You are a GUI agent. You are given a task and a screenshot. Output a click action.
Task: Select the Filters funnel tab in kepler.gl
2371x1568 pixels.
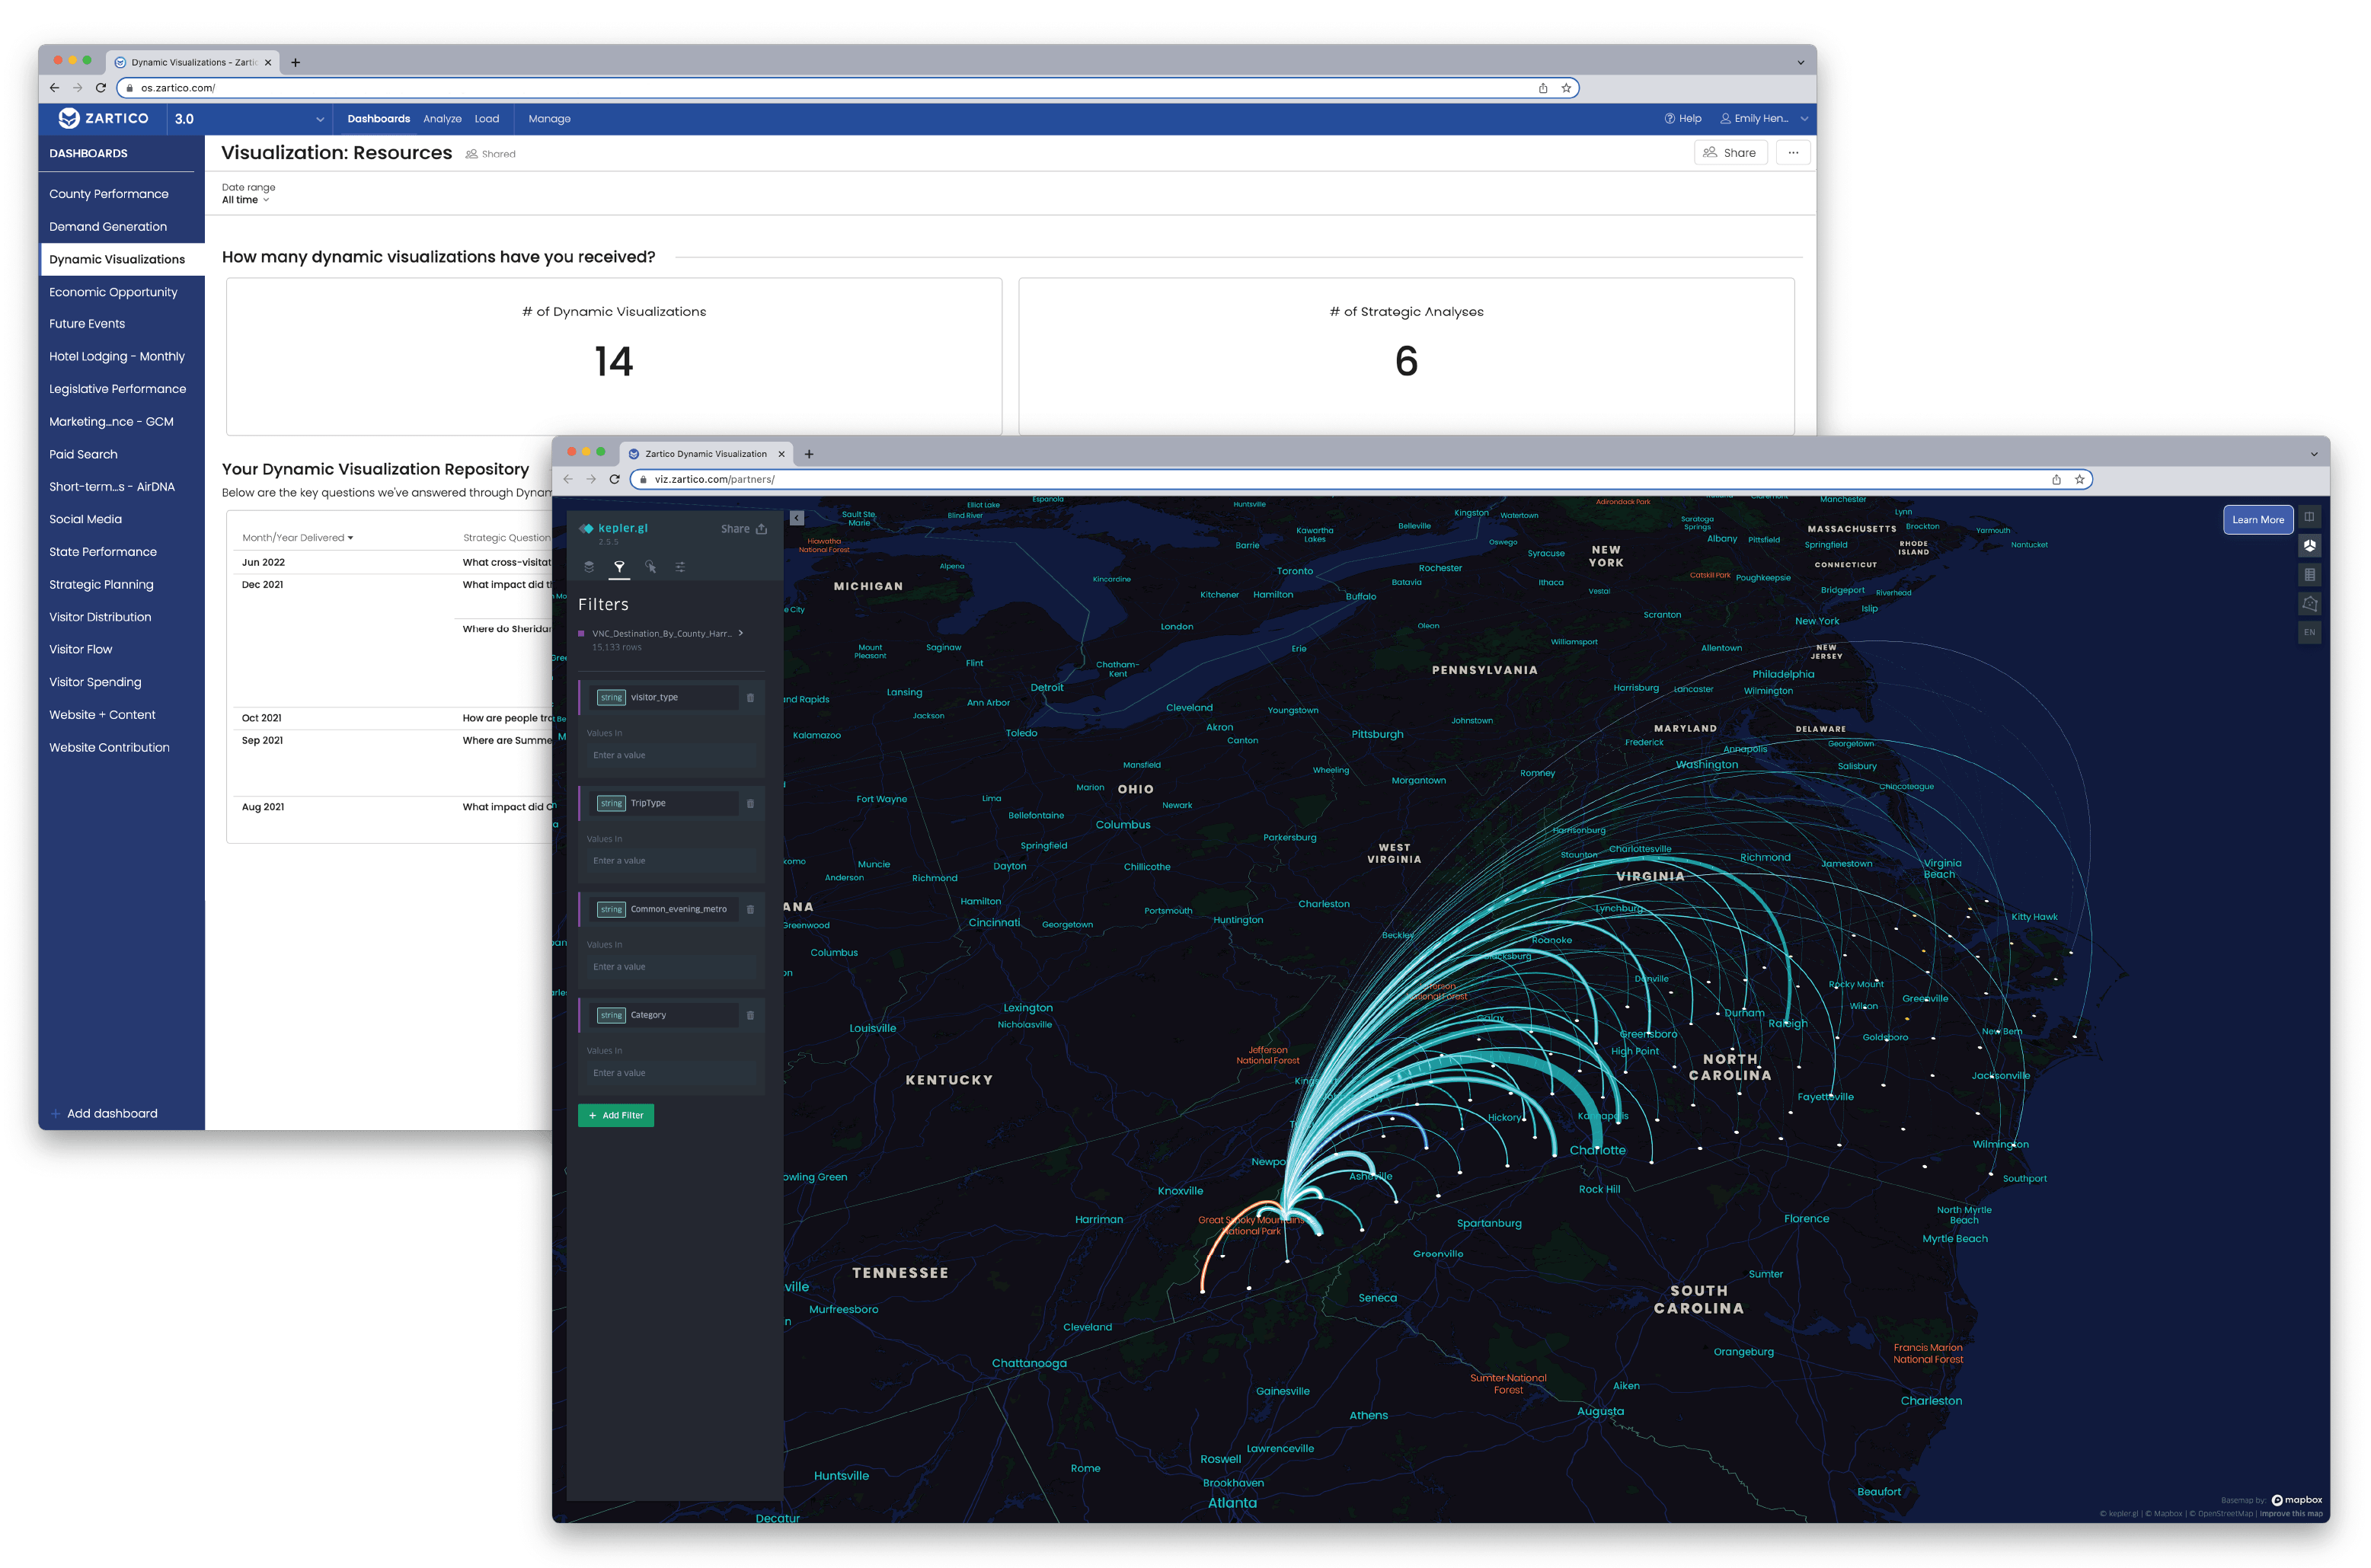pos(619,567)
